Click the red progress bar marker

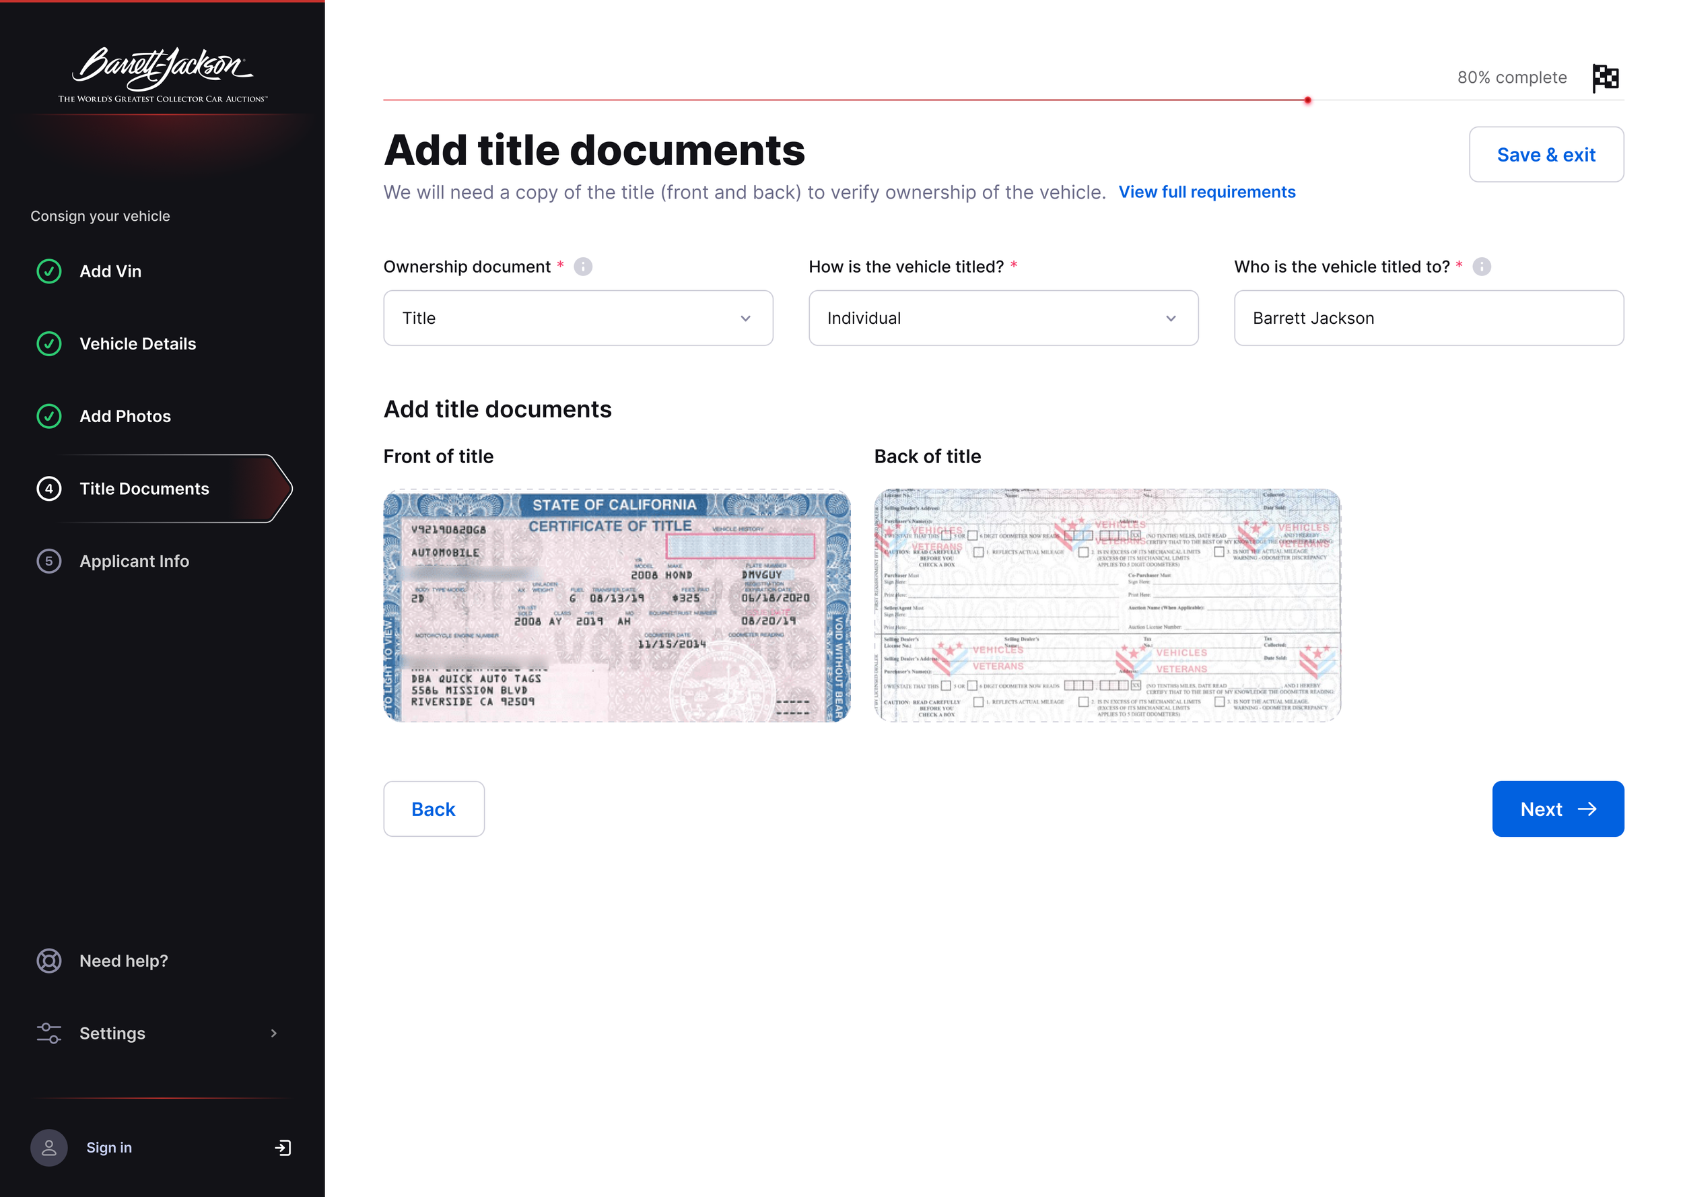tap(1307, 100)
